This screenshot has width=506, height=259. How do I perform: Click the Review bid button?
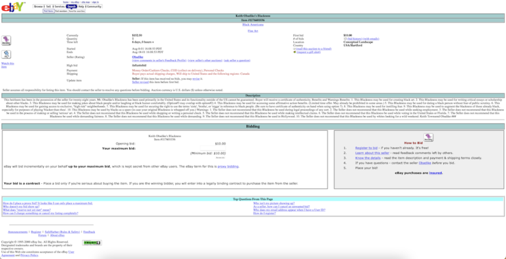220,157
